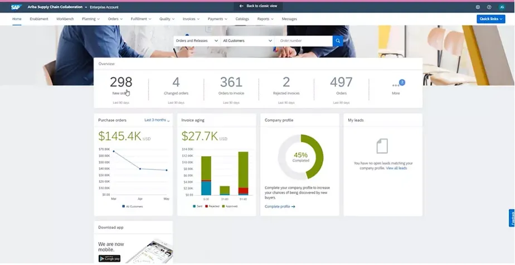Click the Order number search field
Screen dimensions: 515x265
[304, 41]
